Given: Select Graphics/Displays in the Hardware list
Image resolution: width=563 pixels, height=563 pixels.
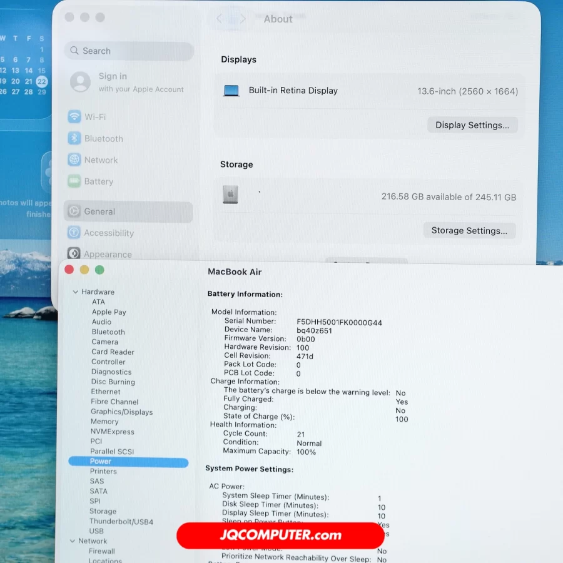Looking at the screenshot, I should click(x=121, y=412).
